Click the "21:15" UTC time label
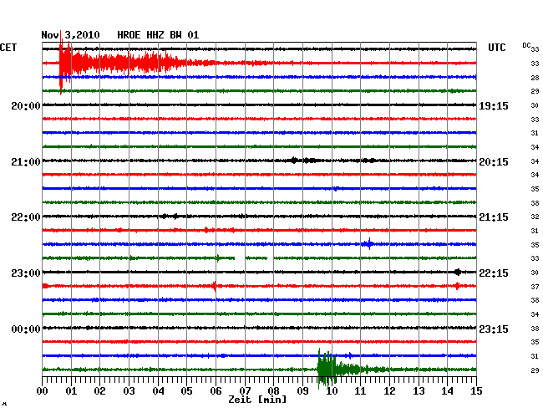Image resolution: width=543 pixels, height=413 pixels. [x=494, y=217]
